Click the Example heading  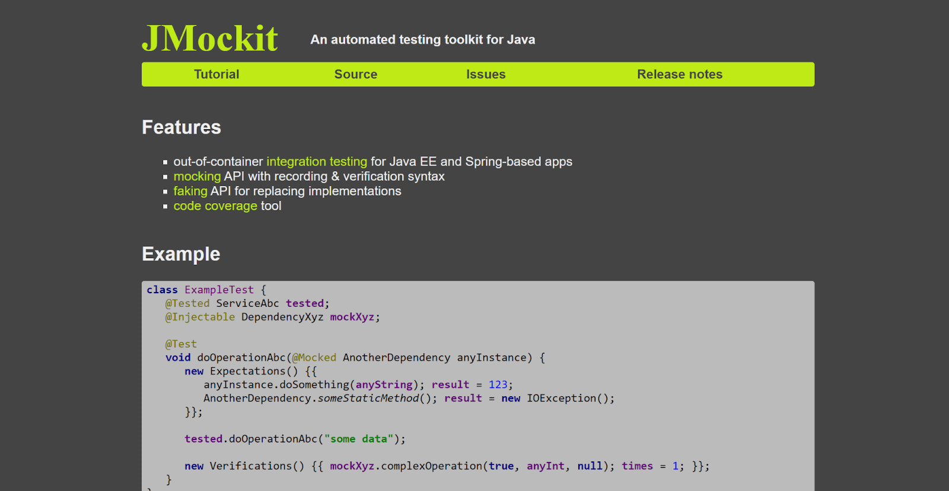(x=181, y=254)
